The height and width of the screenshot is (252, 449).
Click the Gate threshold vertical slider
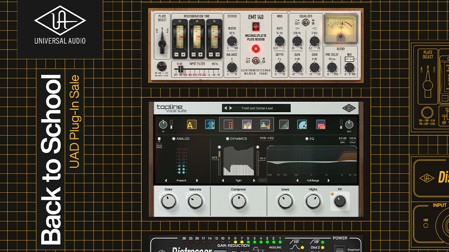[220, 163]
